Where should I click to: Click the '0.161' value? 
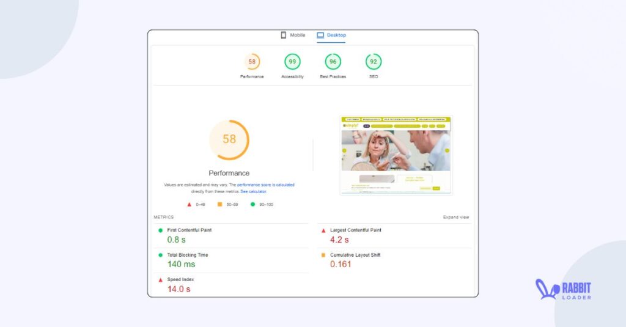coord(341,264)
